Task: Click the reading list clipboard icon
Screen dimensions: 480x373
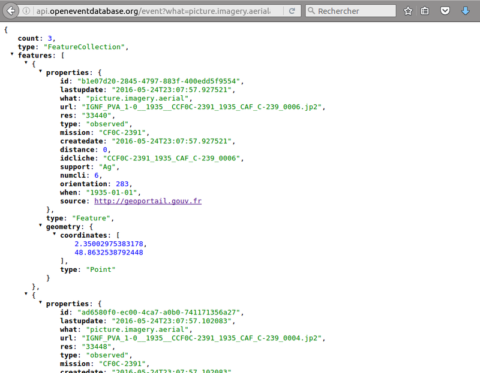Action: click(426, 10)
